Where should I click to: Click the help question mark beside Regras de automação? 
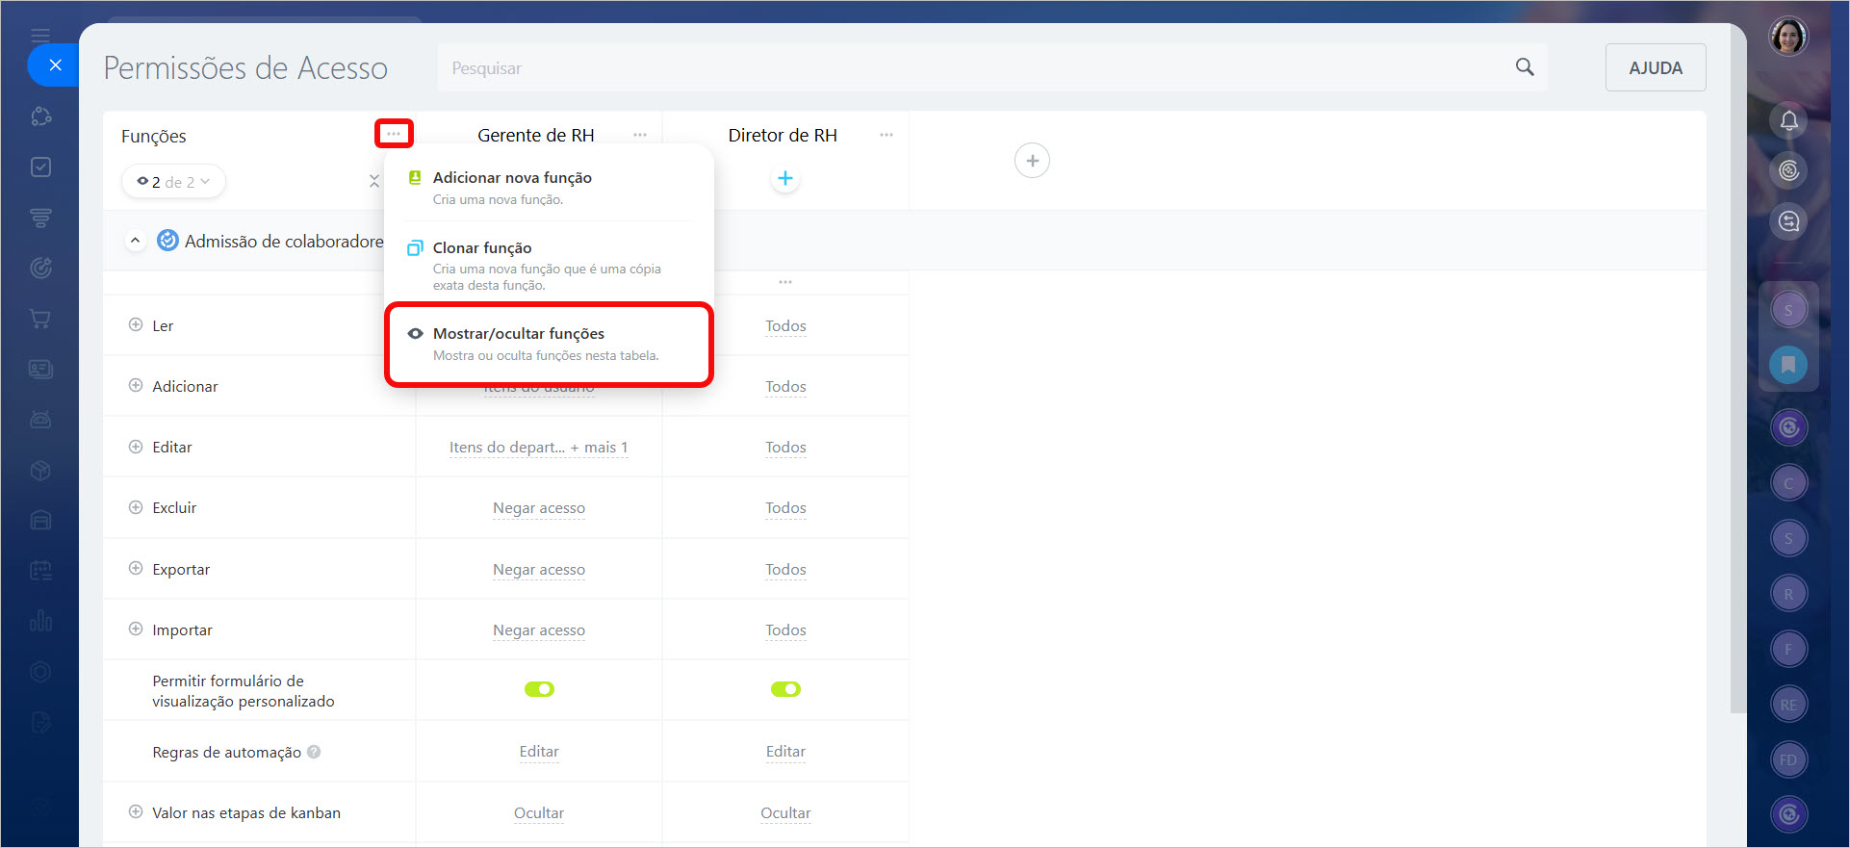pos(314,752)
